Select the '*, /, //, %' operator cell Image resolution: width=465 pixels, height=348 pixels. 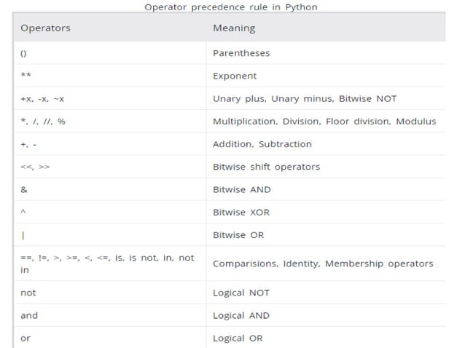[43, 121]
